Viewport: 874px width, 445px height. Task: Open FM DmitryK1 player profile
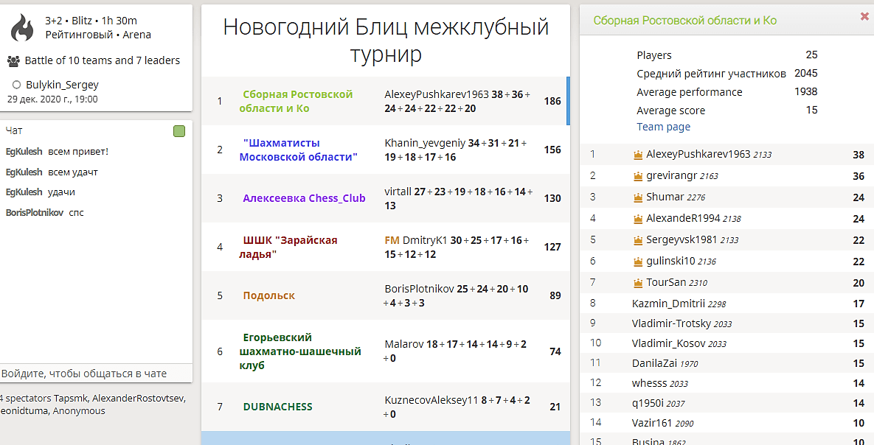tap(424, 240)
